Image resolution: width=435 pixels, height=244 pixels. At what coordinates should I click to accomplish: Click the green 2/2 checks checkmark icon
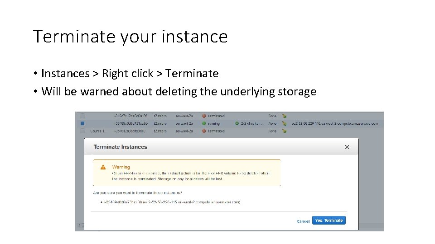(237, 123)
